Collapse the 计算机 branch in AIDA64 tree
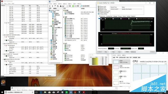 [50, 12]
